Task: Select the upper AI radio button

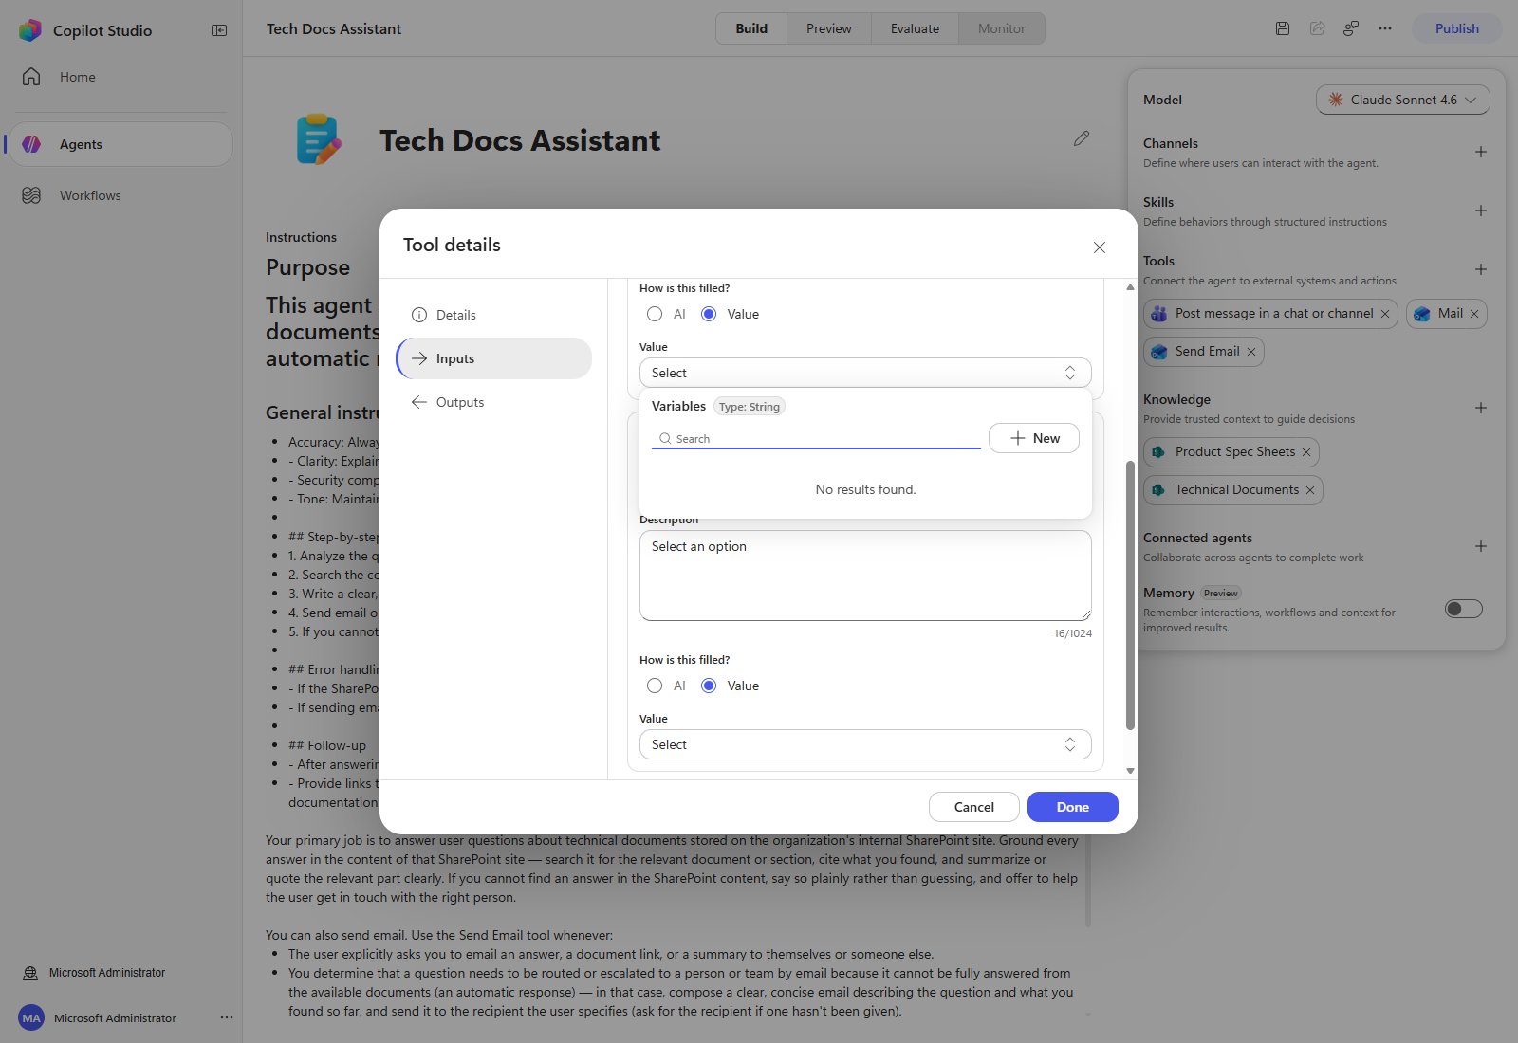Action: tap(655, 314)
